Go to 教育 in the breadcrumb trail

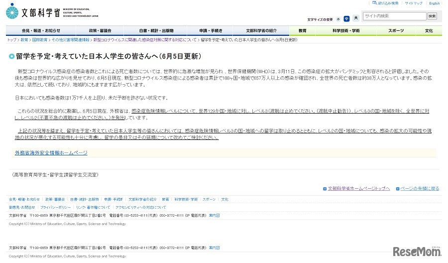(x=24, y=40)
